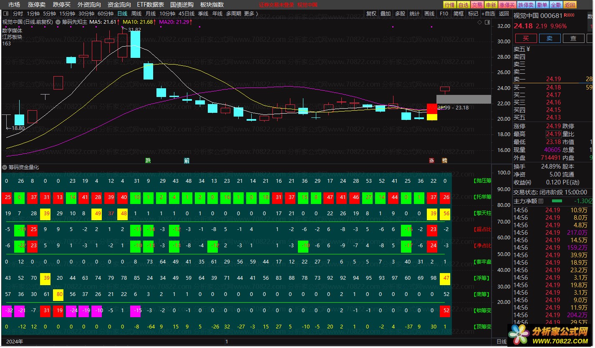Open the F10 company info
Image resolution: width=595 pixels, height=348 pixels.
444,14
